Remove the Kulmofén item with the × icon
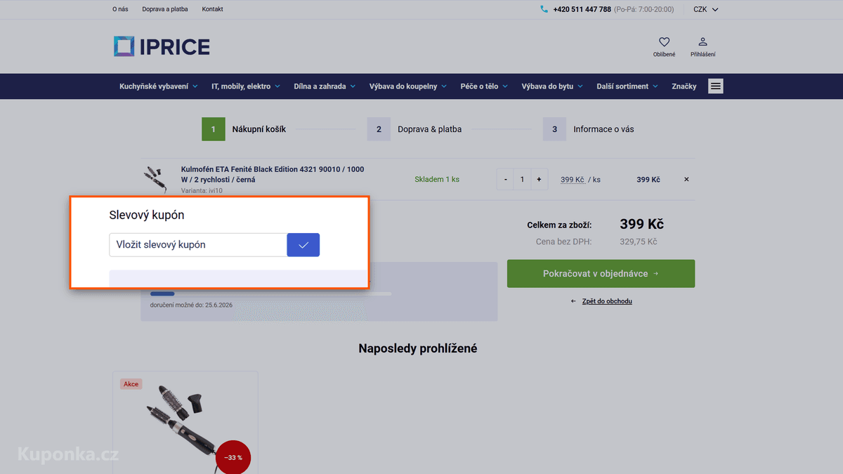The height and width of the screenshot is (474, 843). [x=686, y=180]
